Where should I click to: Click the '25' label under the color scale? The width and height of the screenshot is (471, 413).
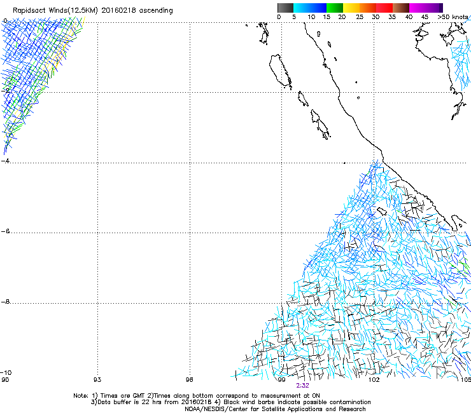(360, 17)
